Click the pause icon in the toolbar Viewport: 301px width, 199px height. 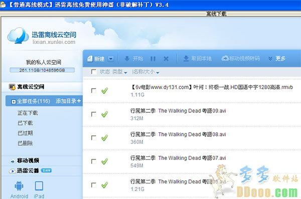(x=153, y=59)
